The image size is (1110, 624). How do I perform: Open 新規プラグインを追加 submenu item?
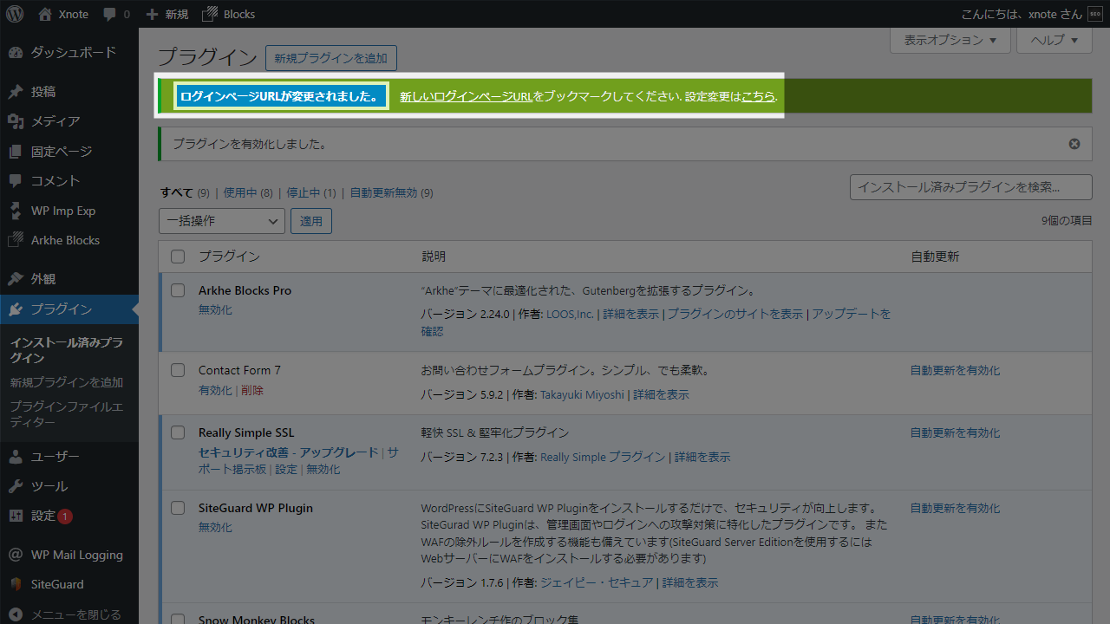(x=67, y=382)
